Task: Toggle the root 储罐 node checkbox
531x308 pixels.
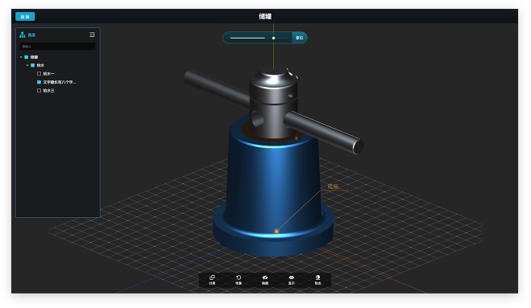Action: [27, 57]
